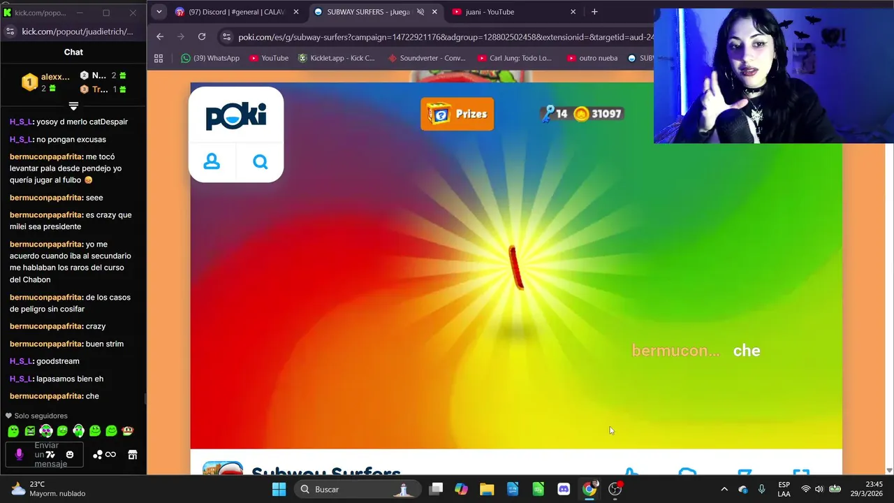Image resolution: width=894 pixels, height=503 pixels.
Task: Open File Explorer from taskbar
Action: click(x=487, y=489)
